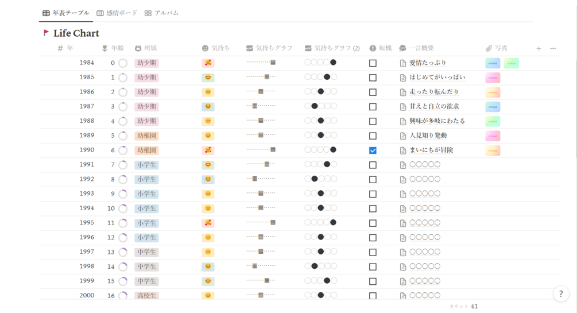
Task: Uncheck the 転機 checkbox for 1990
Action: [373, 150]
